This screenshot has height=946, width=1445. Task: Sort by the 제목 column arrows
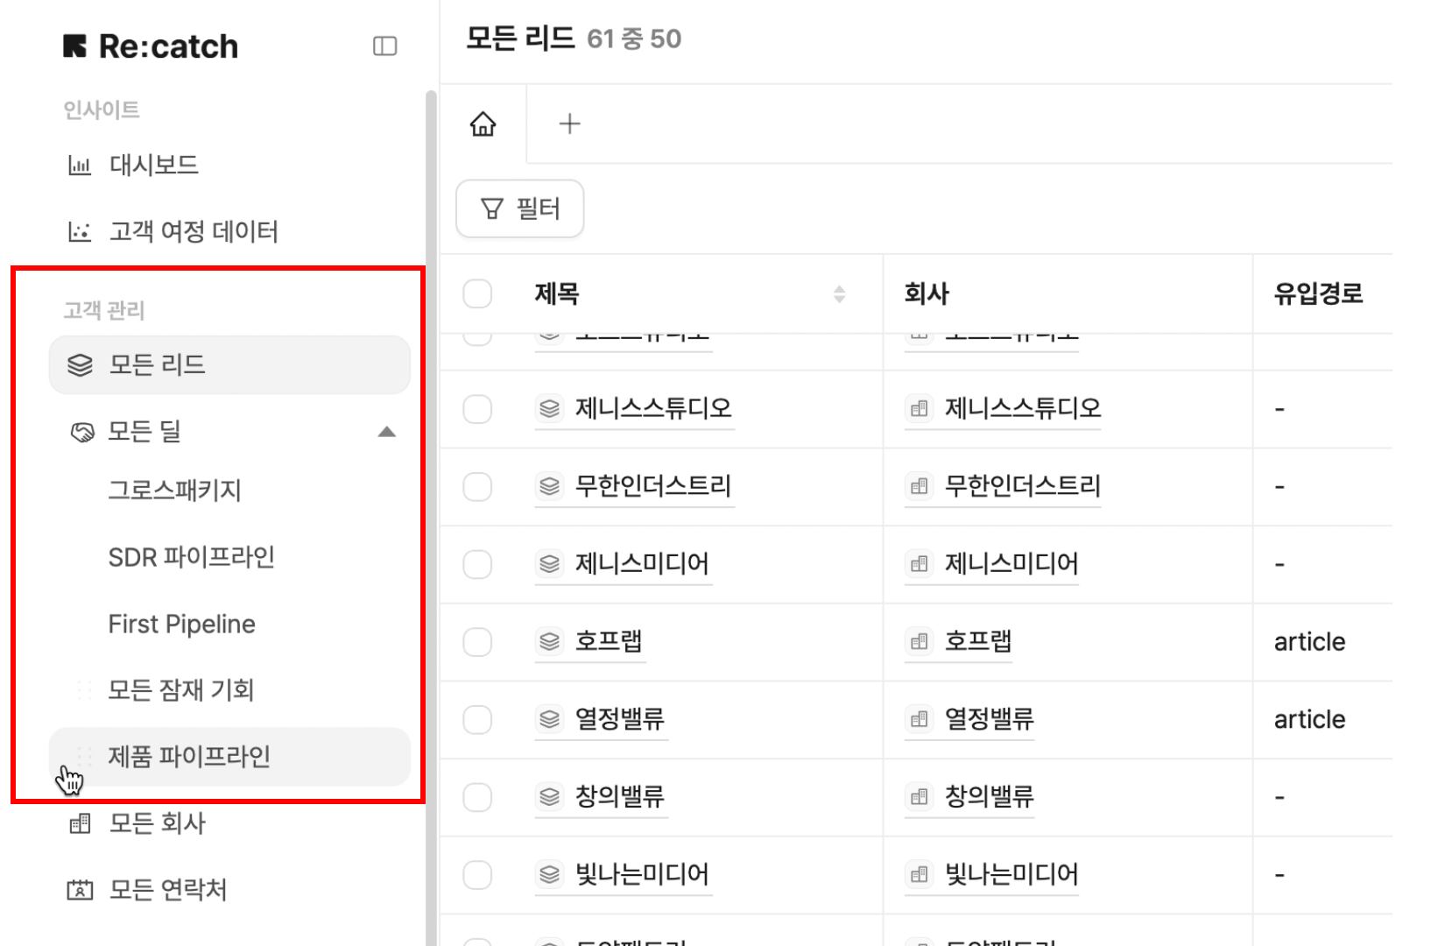click(x=839, y=294)
